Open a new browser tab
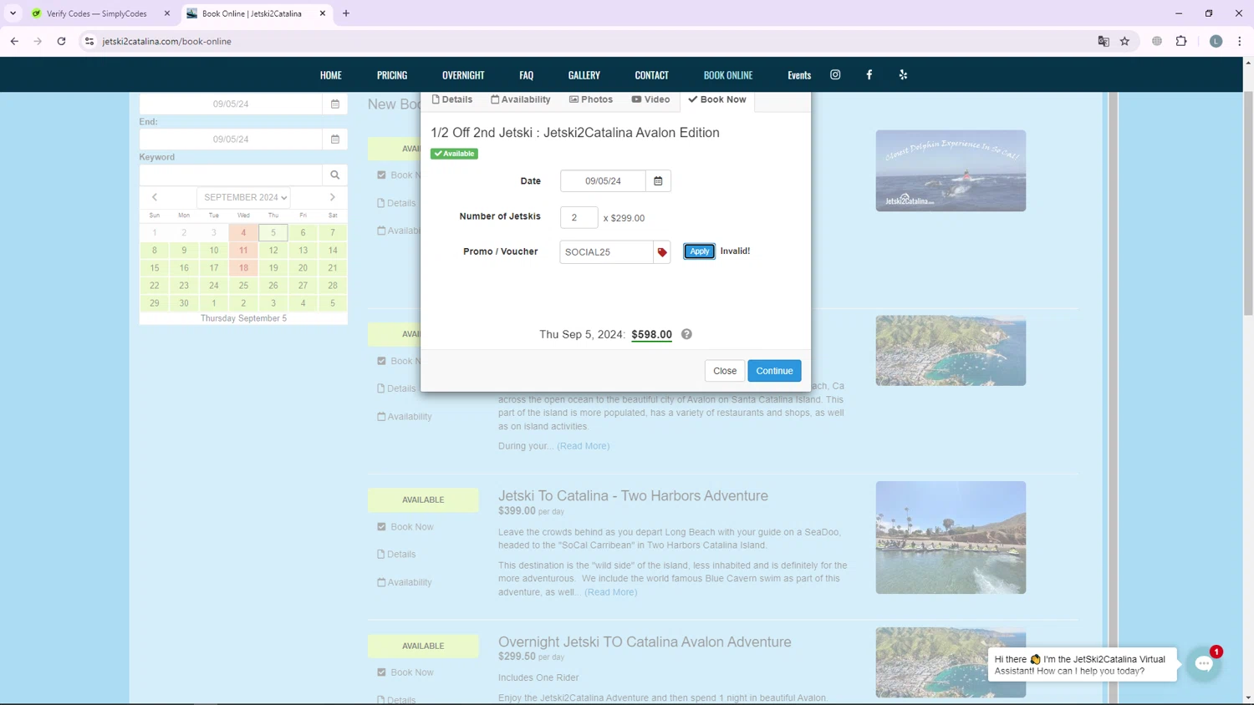The height and width of the screenshot is (705, 1254). click(x=346, y=13)
